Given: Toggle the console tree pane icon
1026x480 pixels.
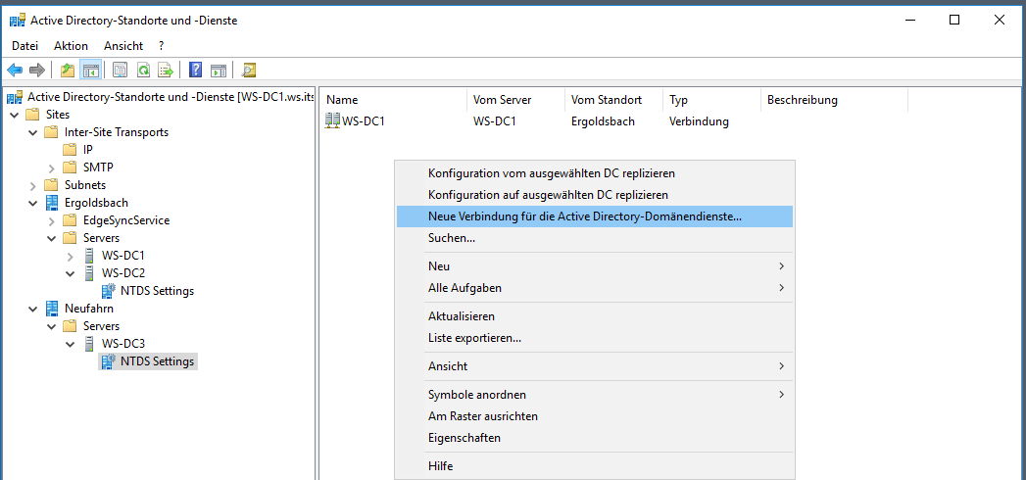Looking at the screenshot, I should [90, 70].
